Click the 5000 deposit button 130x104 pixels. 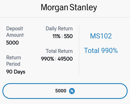tap(65, 91)
